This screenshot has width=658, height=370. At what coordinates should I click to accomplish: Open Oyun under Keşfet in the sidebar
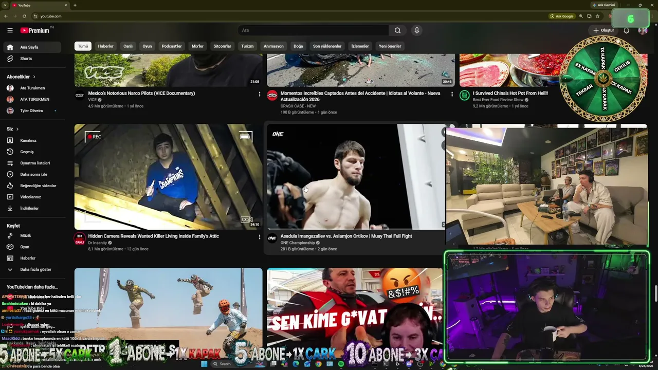coord(31,247)
